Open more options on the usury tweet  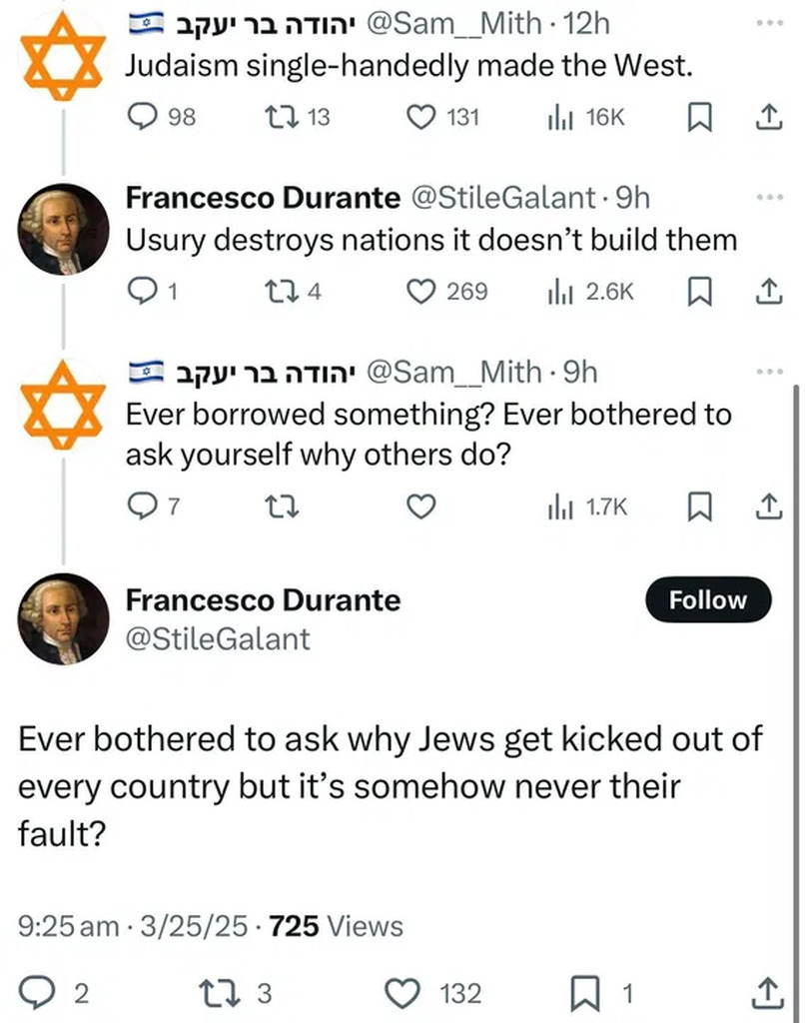(x=769, y=197)
